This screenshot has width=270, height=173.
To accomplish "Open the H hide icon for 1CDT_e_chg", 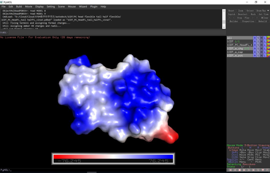I will (x=261, y=49).
